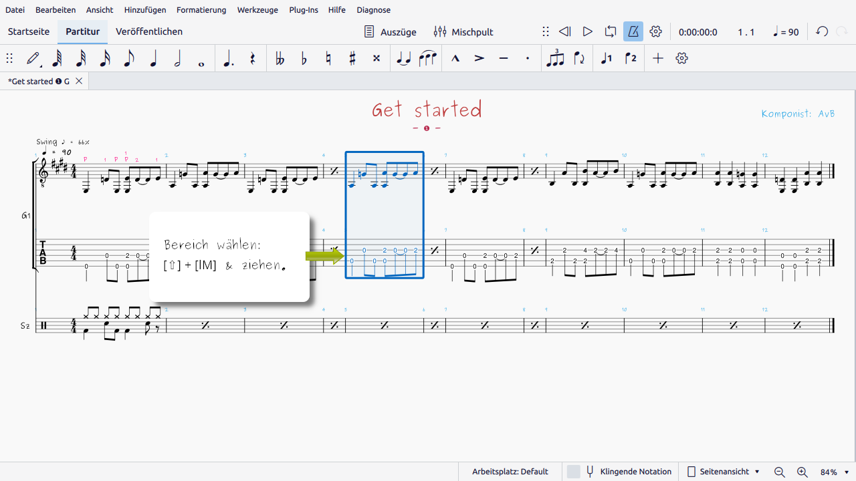Toggle the metronome off
This screenshot has height=481, width=856.
pos(633,31)
